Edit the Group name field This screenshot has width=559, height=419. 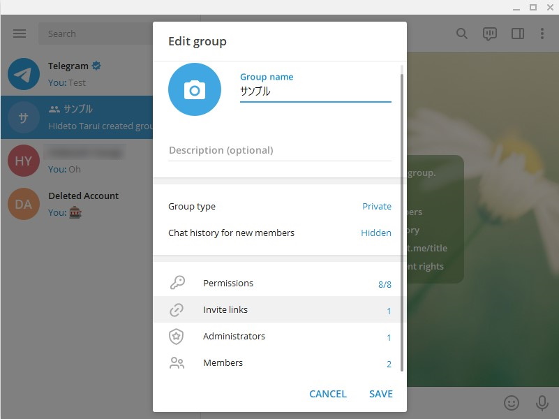(315, 91)
